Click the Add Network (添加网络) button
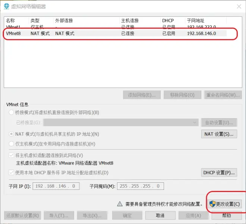The width and height of the screenshot is (246, 224). click(x=142, y=95)
